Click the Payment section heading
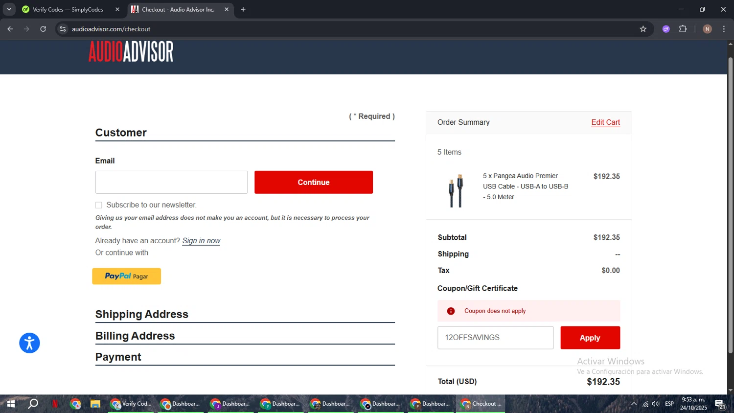The width and height of the screenshot is (734, 413). pos(118,357)
